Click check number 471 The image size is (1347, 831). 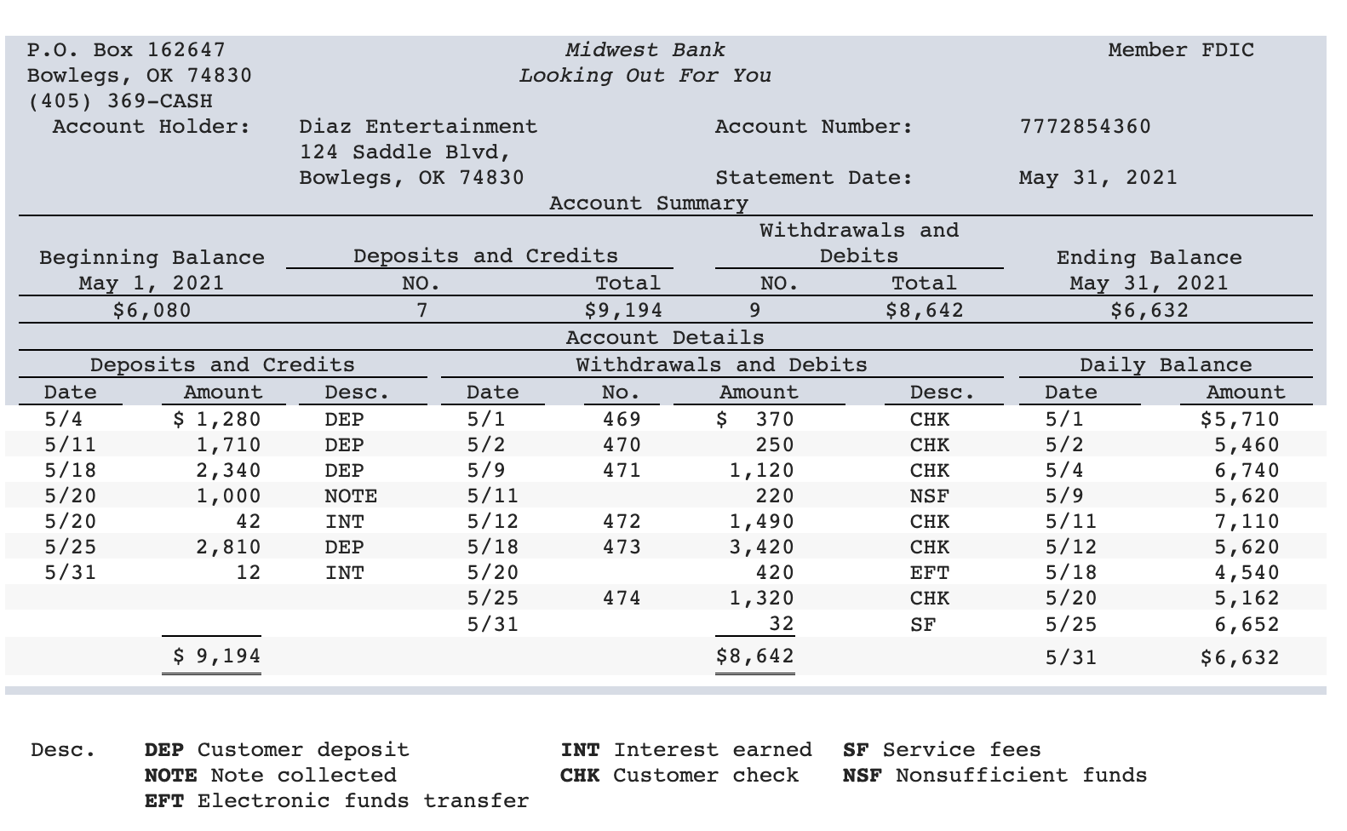pyautogui.click(x=622, y=471)
